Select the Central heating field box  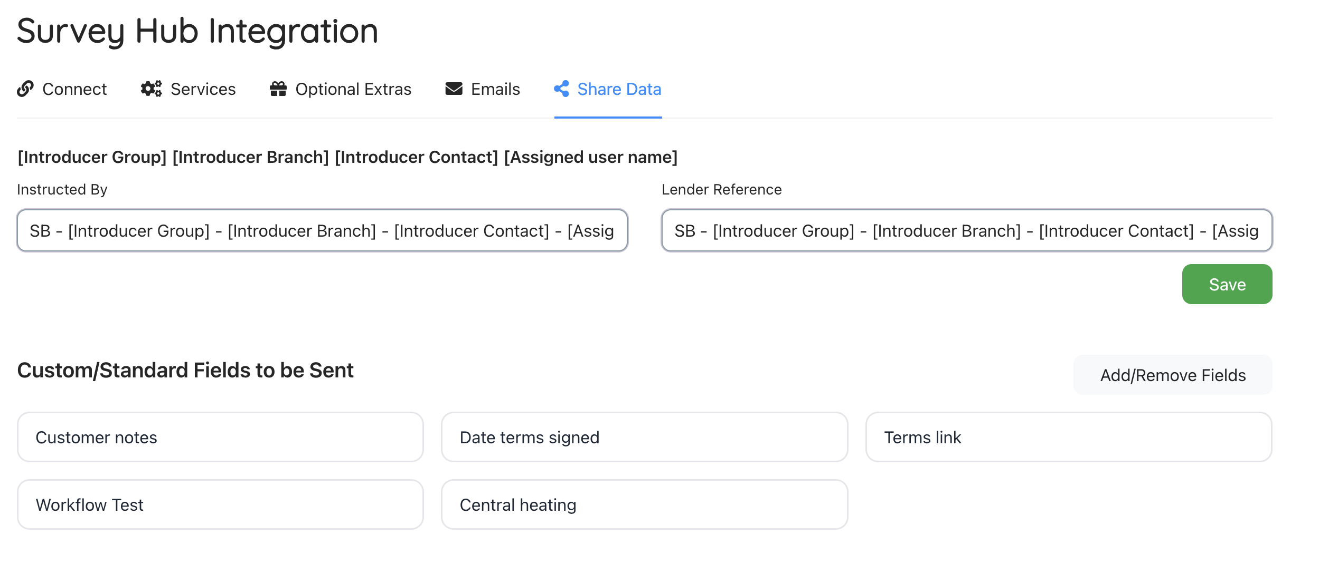tap(644, 505)
